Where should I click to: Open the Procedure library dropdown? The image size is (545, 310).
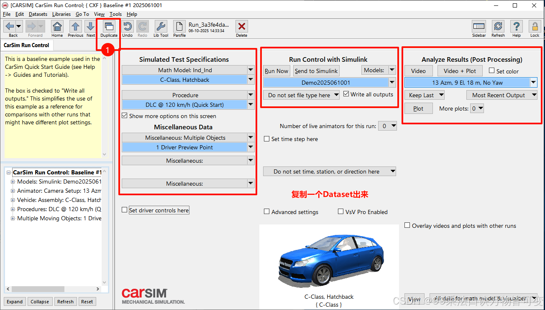(x=251, y=95)
